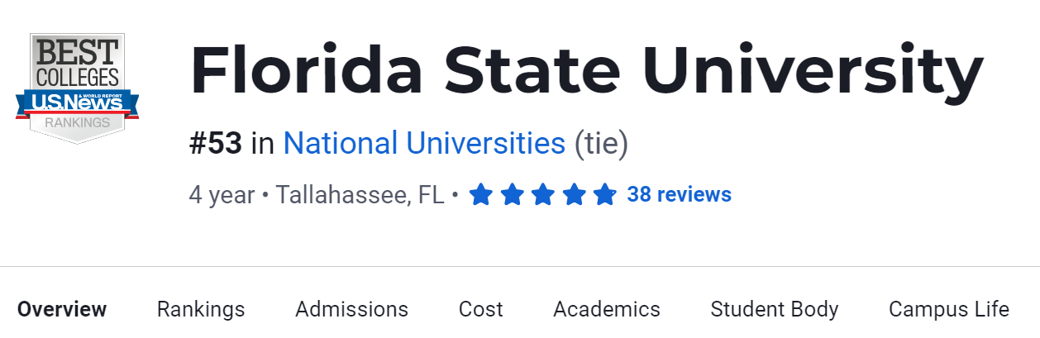Click the first rating star
The height and width of the screenshot is (338, 1040).
tap(481, 195)
